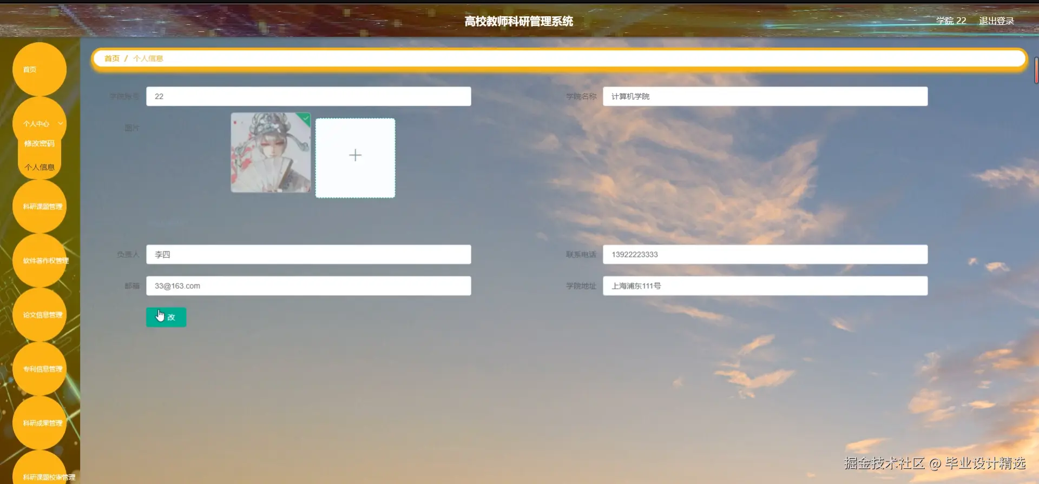The width and height of the screenshot is (1039, 484).
Task: Click the 个人信息 breadcrumb item
Action: pyautogui.click(x=148, y=58)
